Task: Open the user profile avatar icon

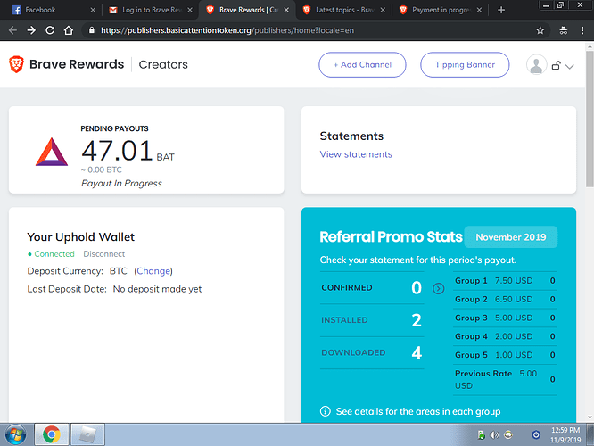Action: [x=536, y=65]
